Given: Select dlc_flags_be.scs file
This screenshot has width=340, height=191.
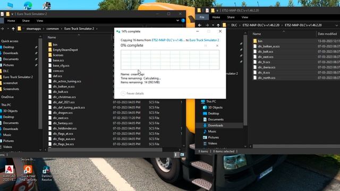Looking at the screenshot, I should tap(63, 144).
